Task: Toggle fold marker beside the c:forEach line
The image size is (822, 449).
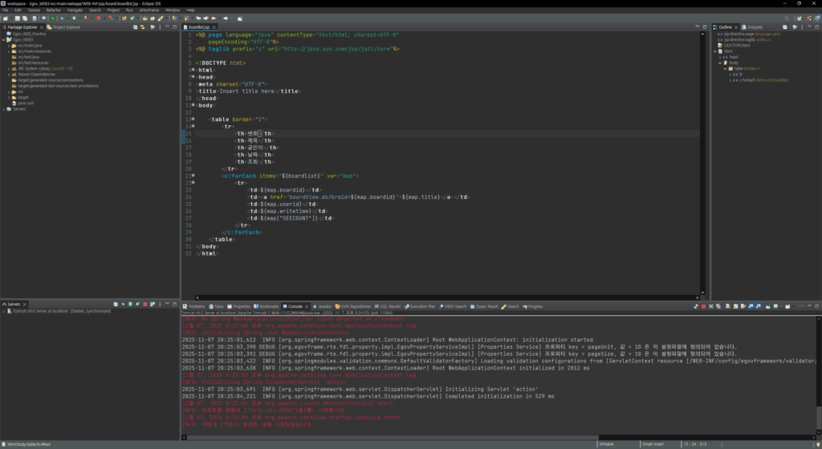Action: (x=193, y=175)
